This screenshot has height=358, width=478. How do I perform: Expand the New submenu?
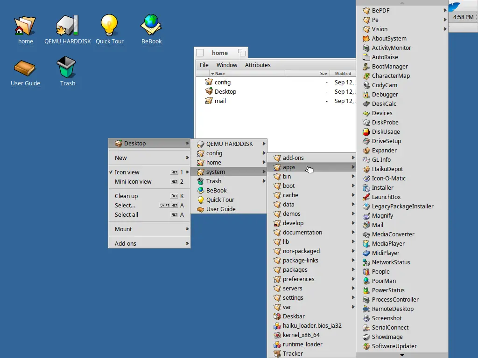coord(149,158)
